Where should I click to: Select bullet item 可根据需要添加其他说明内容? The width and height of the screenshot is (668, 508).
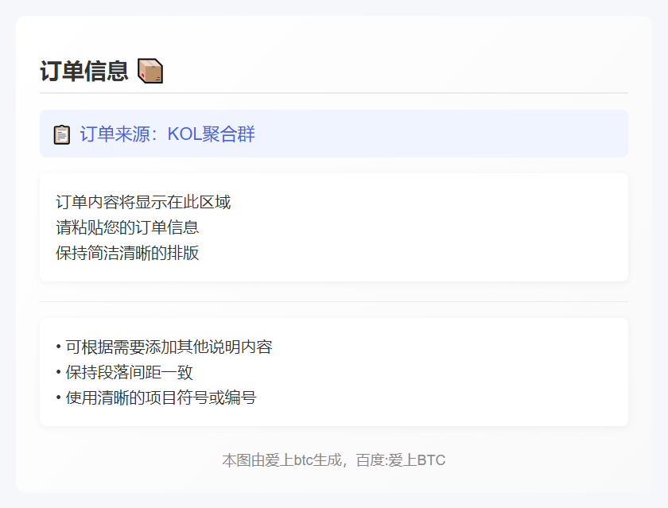pyautogui.click(x=169, y=347)
